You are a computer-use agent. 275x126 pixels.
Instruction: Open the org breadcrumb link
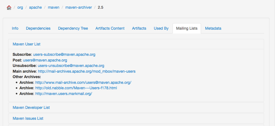click(x=20, y=8)
